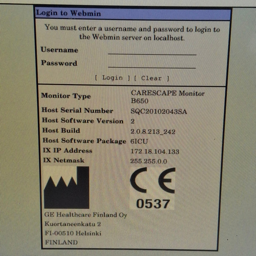
Task: Click the 'Login to Webmin' title bar
Action: coord(133,14)
